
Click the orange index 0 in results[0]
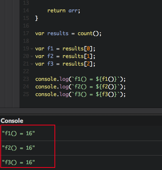pyautogui.click(x=88, y=49)
